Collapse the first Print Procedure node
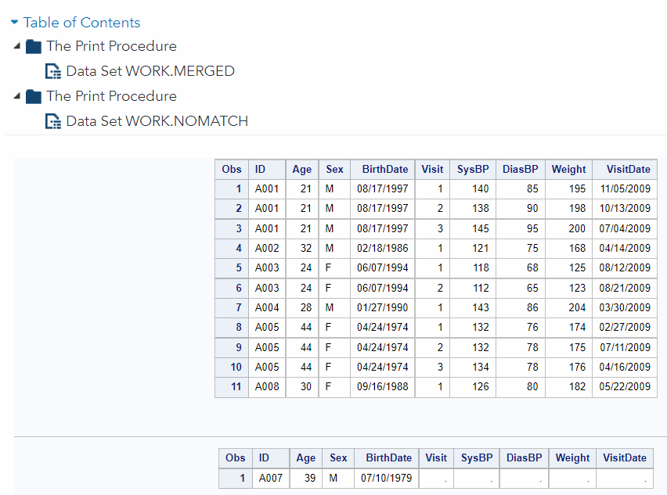 click(x=16, y=46)
